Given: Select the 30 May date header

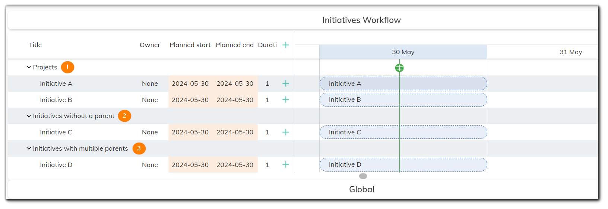Looking at the screenshot, I should click(x=403, y=52).
